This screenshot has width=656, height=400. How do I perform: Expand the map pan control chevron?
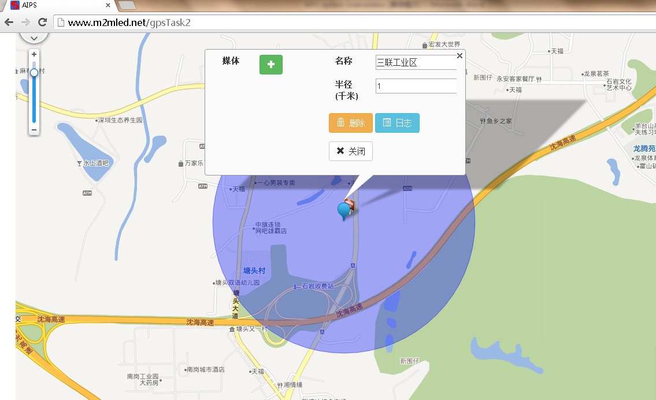coord(34,38)
